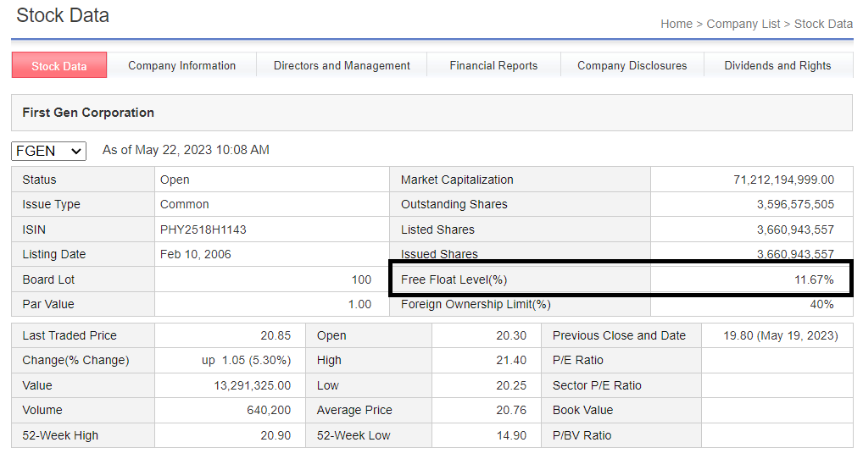Go to Financial Reports tab
Image resolution: width=863 pixels, height=459 pixels.
[493, 65]
